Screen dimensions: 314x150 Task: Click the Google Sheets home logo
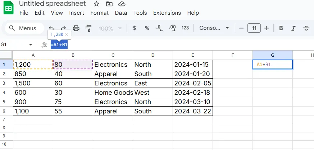(8, 9)
